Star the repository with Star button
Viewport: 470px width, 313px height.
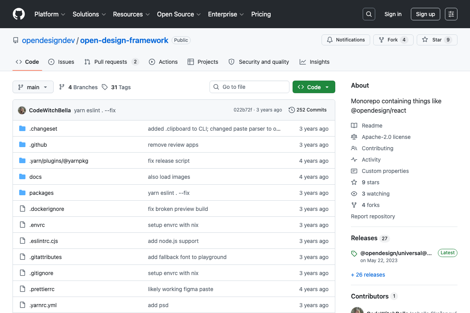click(437, 40)
